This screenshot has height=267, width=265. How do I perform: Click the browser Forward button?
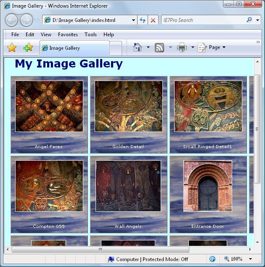[26, 20]
